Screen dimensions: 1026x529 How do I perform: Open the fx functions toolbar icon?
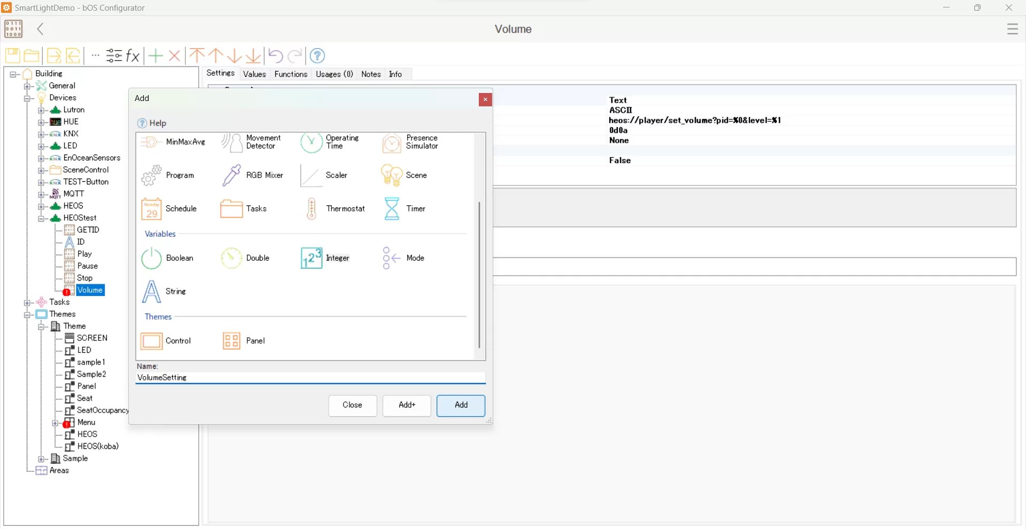click(133, 56)
